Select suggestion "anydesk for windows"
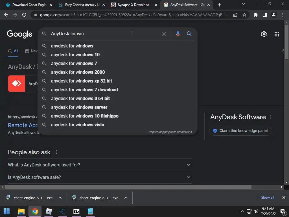Image resolution: width=289 pixels, height=217 pixels. [118, 46]
